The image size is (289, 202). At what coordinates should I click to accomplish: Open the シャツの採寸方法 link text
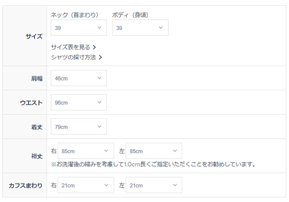click(73, 58)
